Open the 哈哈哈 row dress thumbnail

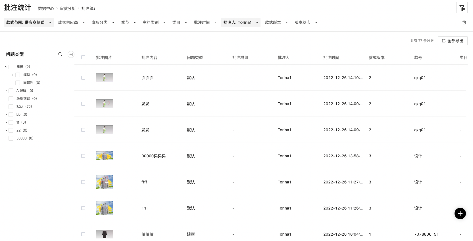point(105,234)
